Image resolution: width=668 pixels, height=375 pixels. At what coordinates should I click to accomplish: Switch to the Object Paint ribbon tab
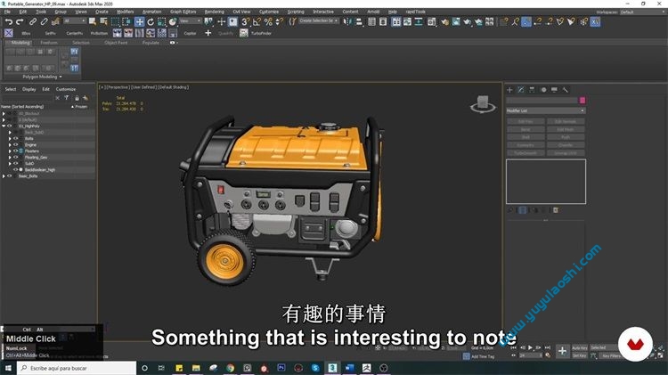pos(116,43)
